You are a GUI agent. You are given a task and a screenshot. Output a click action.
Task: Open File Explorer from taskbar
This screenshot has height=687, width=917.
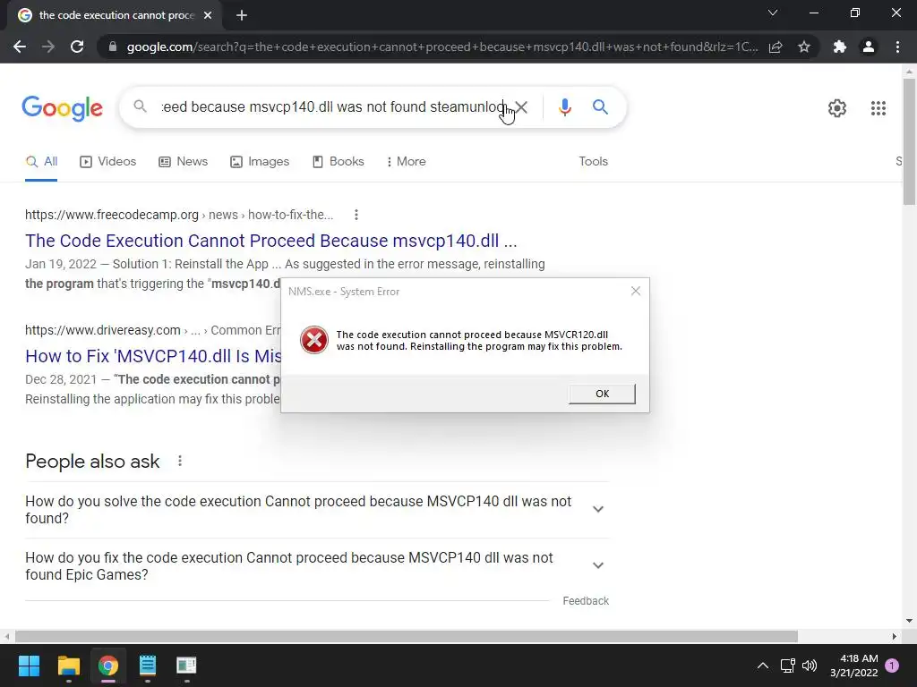point(68,666)
